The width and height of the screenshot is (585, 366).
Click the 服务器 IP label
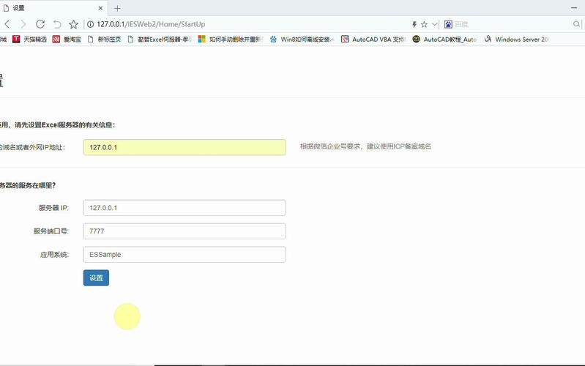54,208
